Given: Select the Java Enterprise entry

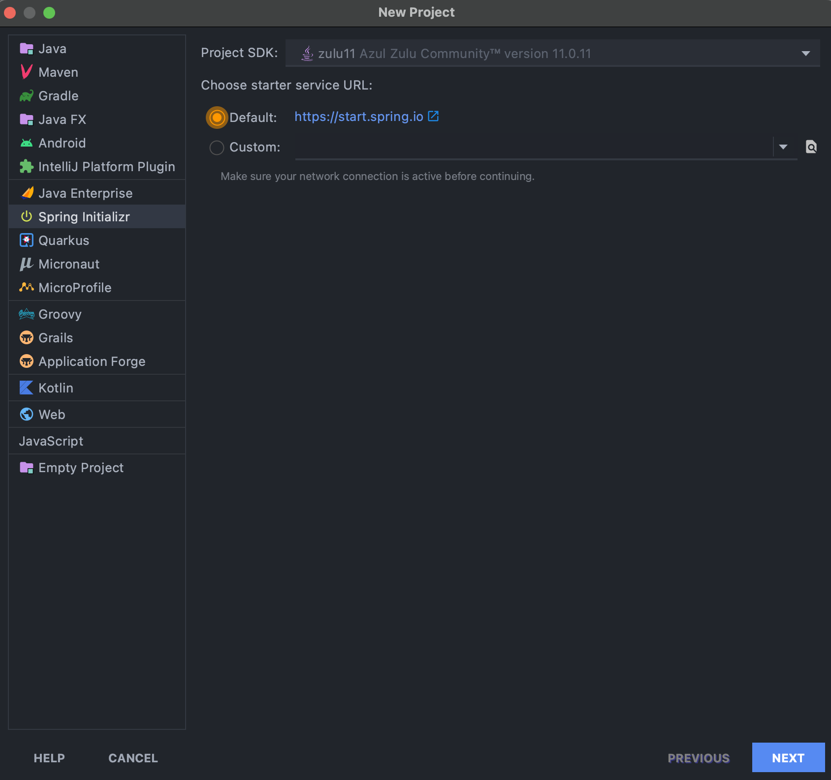Looking at the screenshot, I should coord(97,193).
